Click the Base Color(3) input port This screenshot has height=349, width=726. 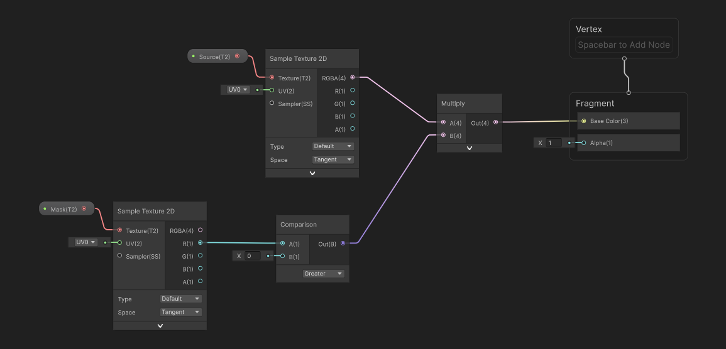(584, 121)
